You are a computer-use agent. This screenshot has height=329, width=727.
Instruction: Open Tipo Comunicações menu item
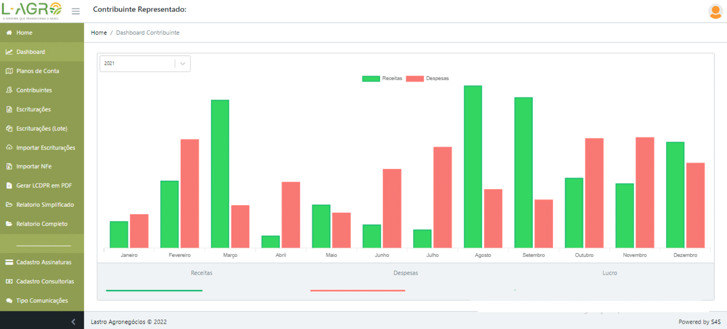42,300
